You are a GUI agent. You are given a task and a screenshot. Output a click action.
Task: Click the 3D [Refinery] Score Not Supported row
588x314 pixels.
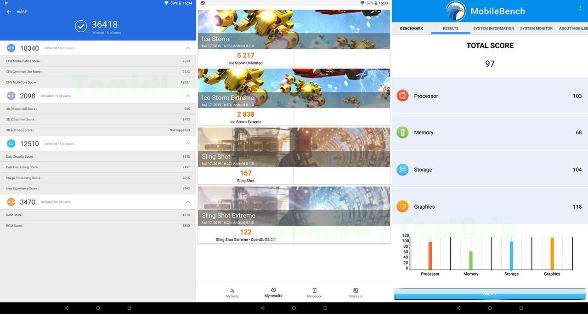[98, 130]
